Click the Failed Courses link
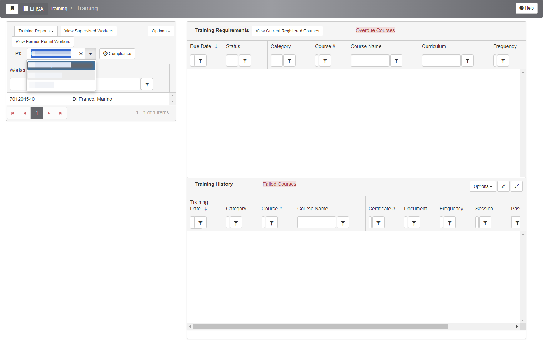 point(280,184)
